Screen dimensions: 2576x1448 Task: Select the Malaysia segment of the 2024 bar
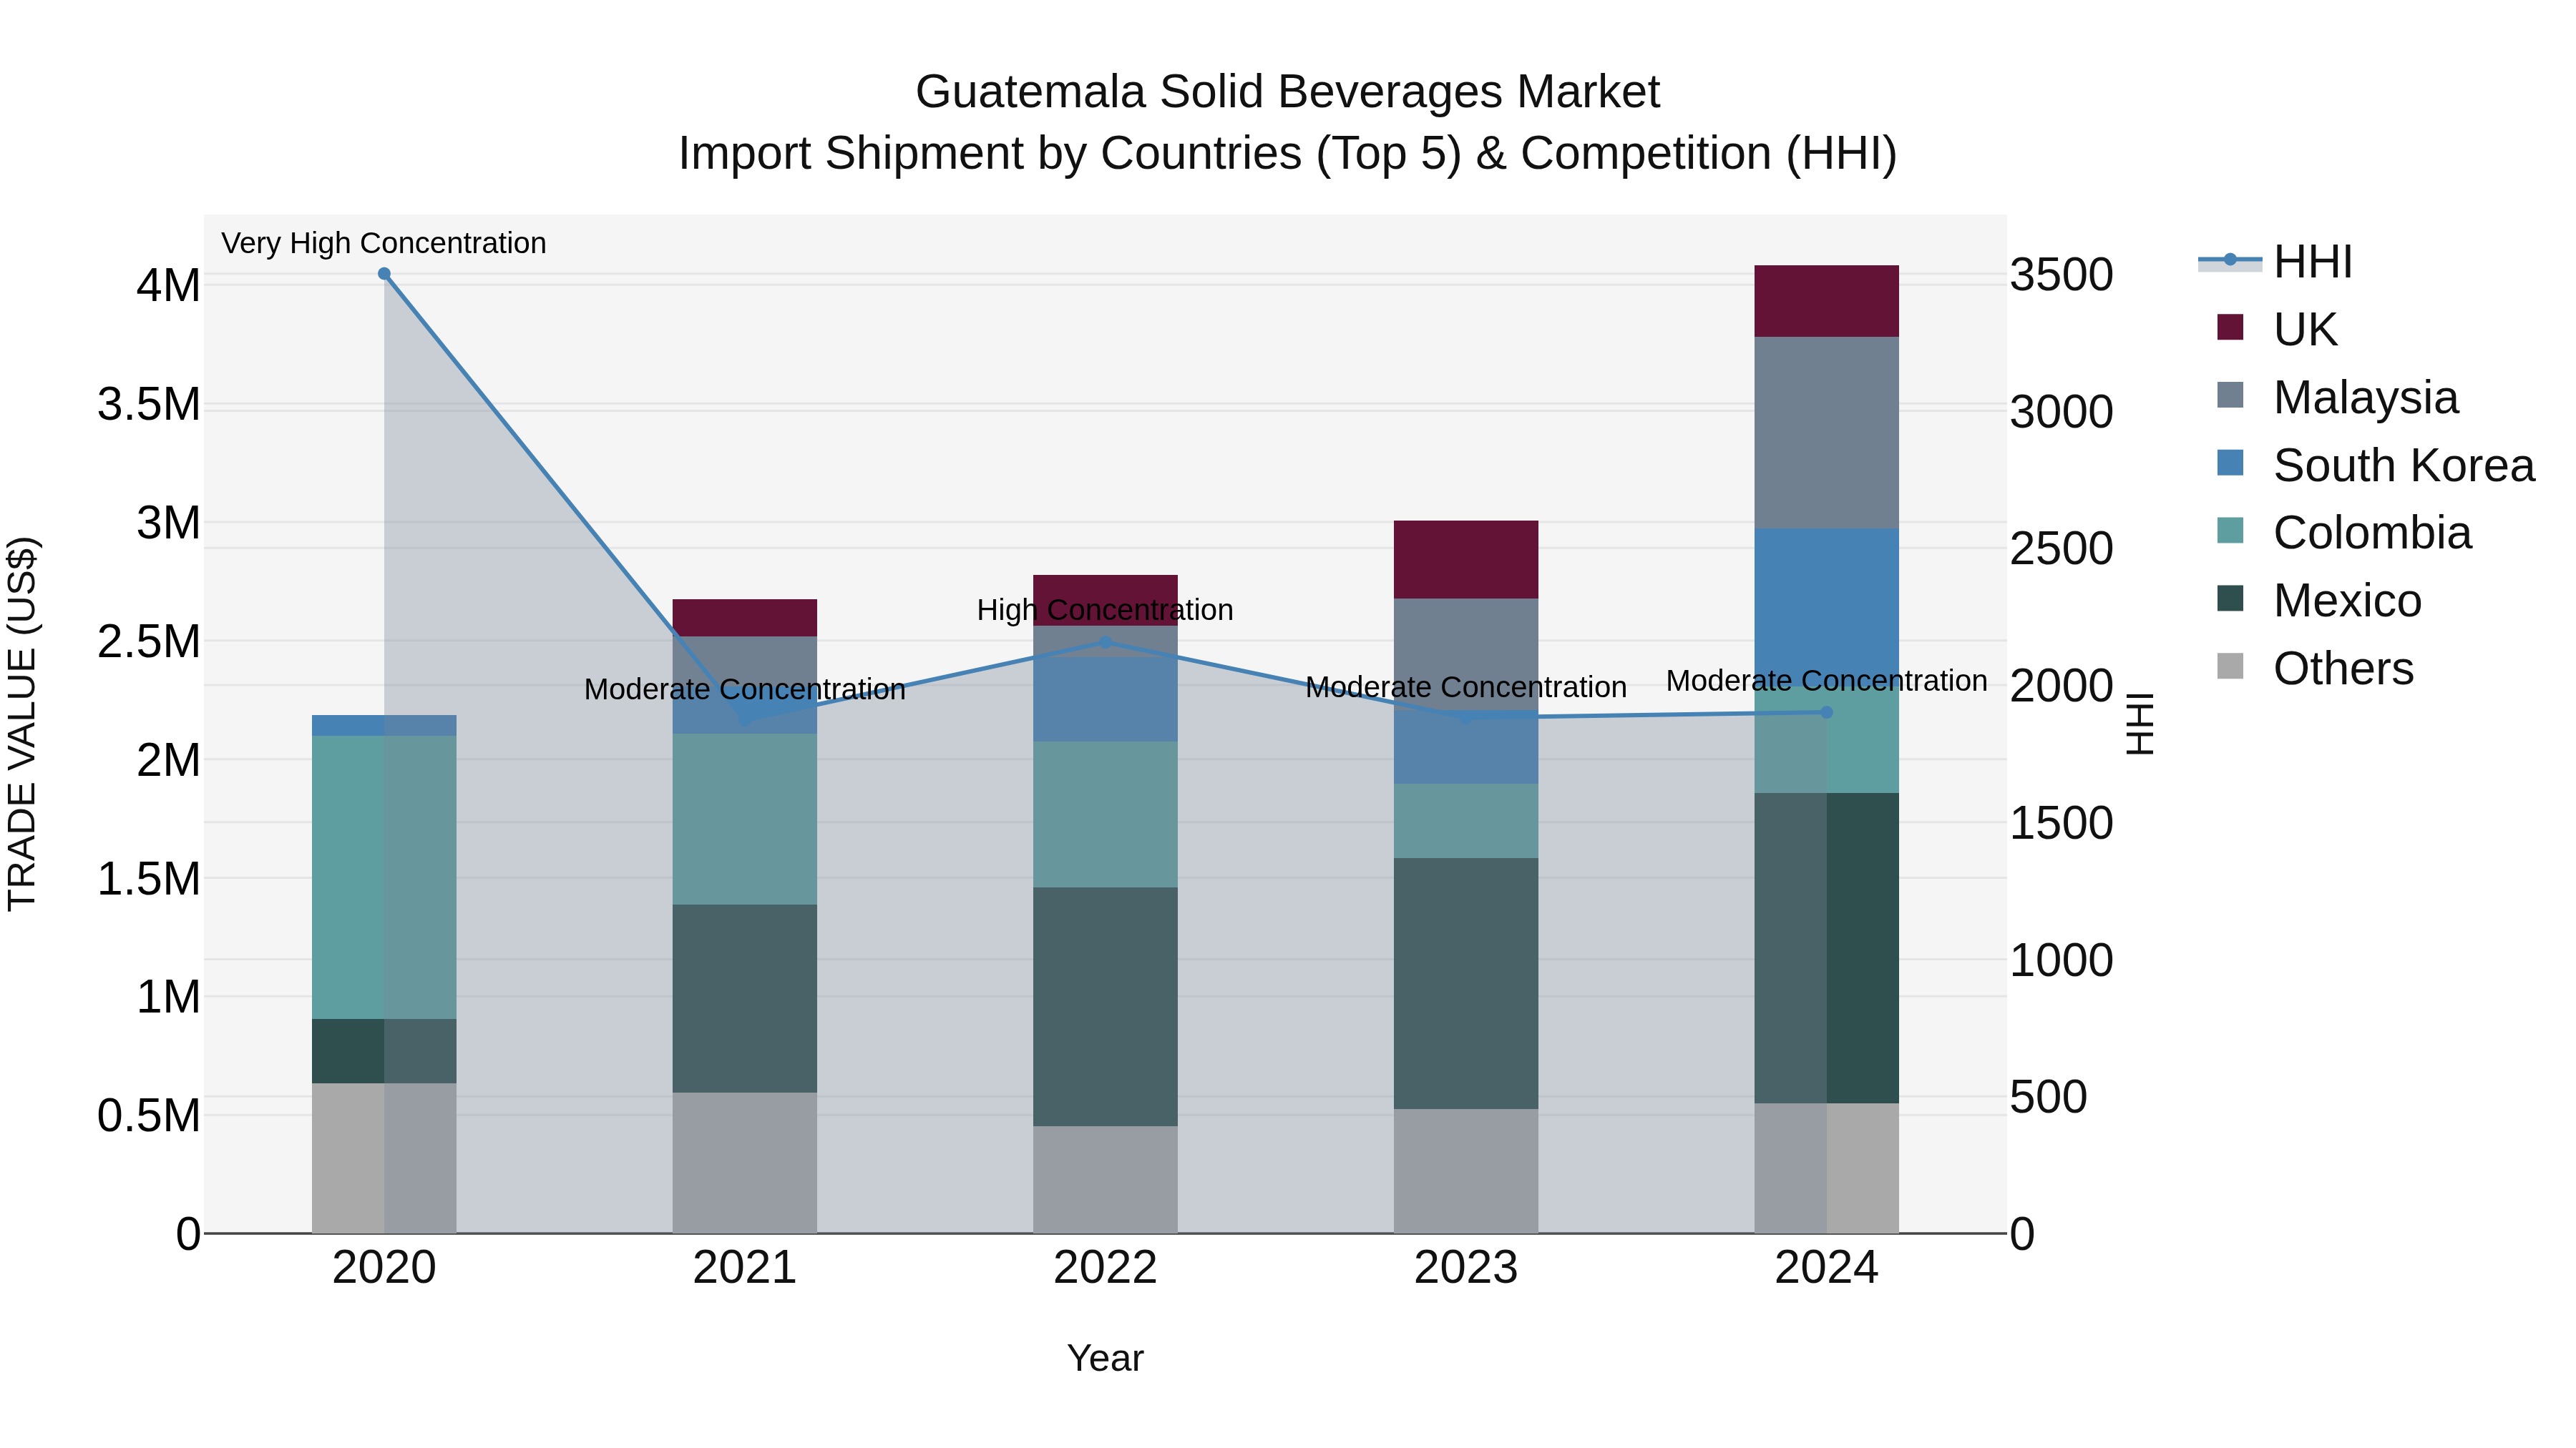tap(1826, 433)
